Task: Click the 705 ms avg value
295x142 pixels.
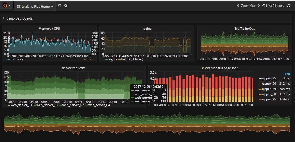Action: (x=285, y=89)
